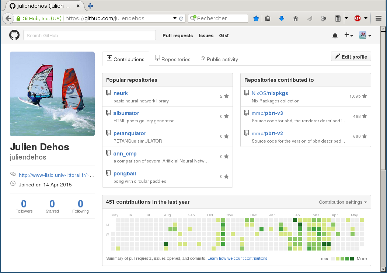The width and height of the screenshot is (387, 273).
Task: Click the Edit profile button
Action: pyautogui.click(x=351, y=57)
